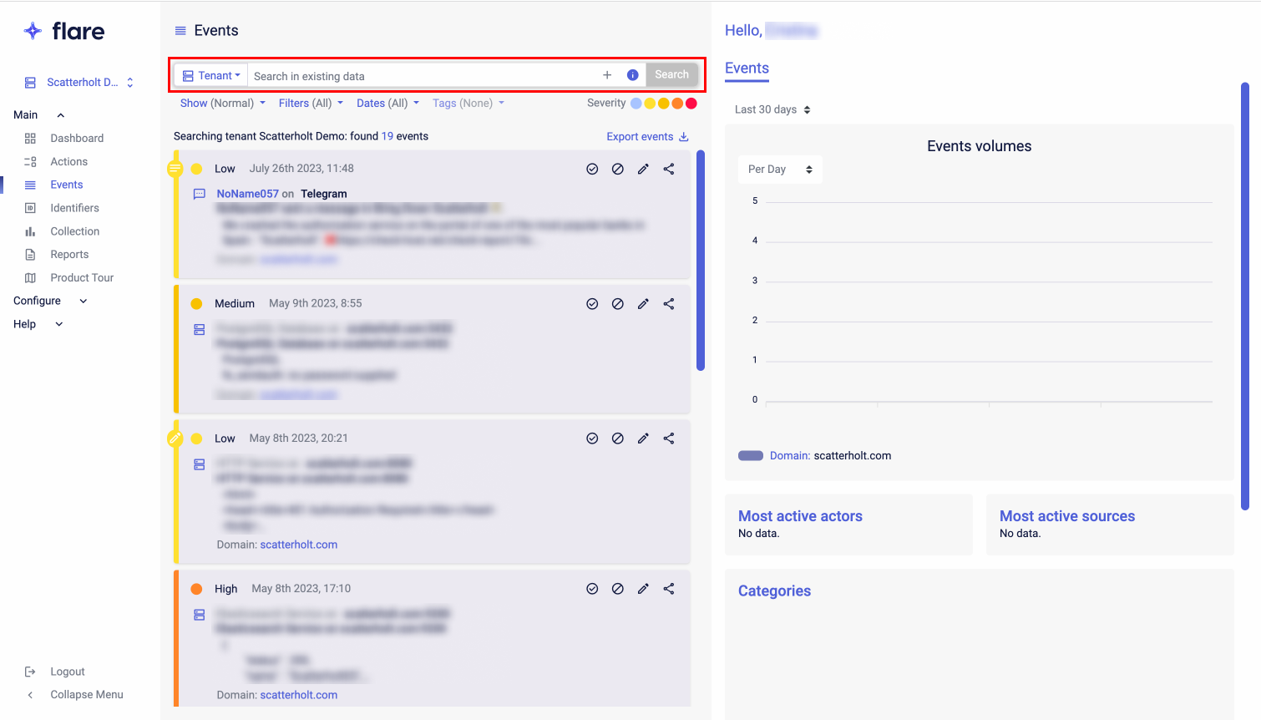Open the Per Day interval dropdown
This screenshot has width=1261, height=720.
pos(780,170)
